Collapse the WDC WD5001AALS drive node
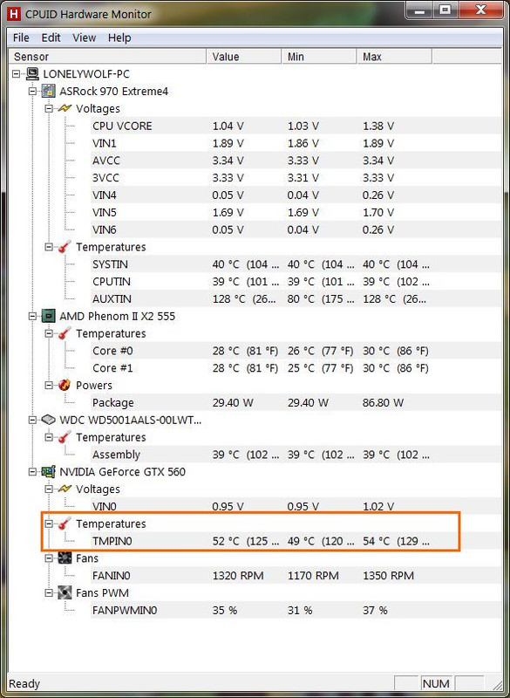510x698 pixels. pos(32,421)
